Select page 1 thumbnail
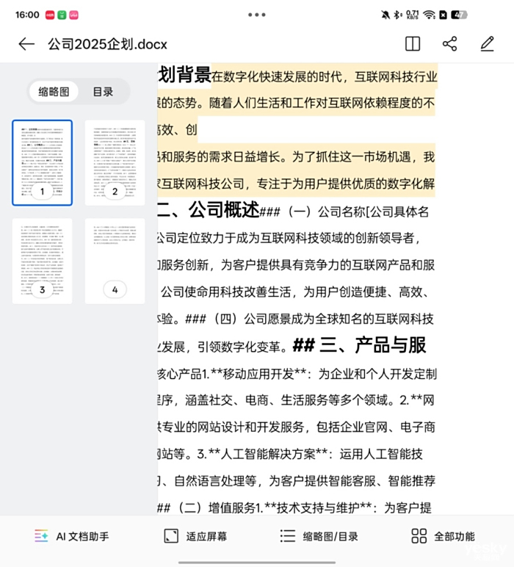The height and width of the screenshot is (567, 514). 43,163
